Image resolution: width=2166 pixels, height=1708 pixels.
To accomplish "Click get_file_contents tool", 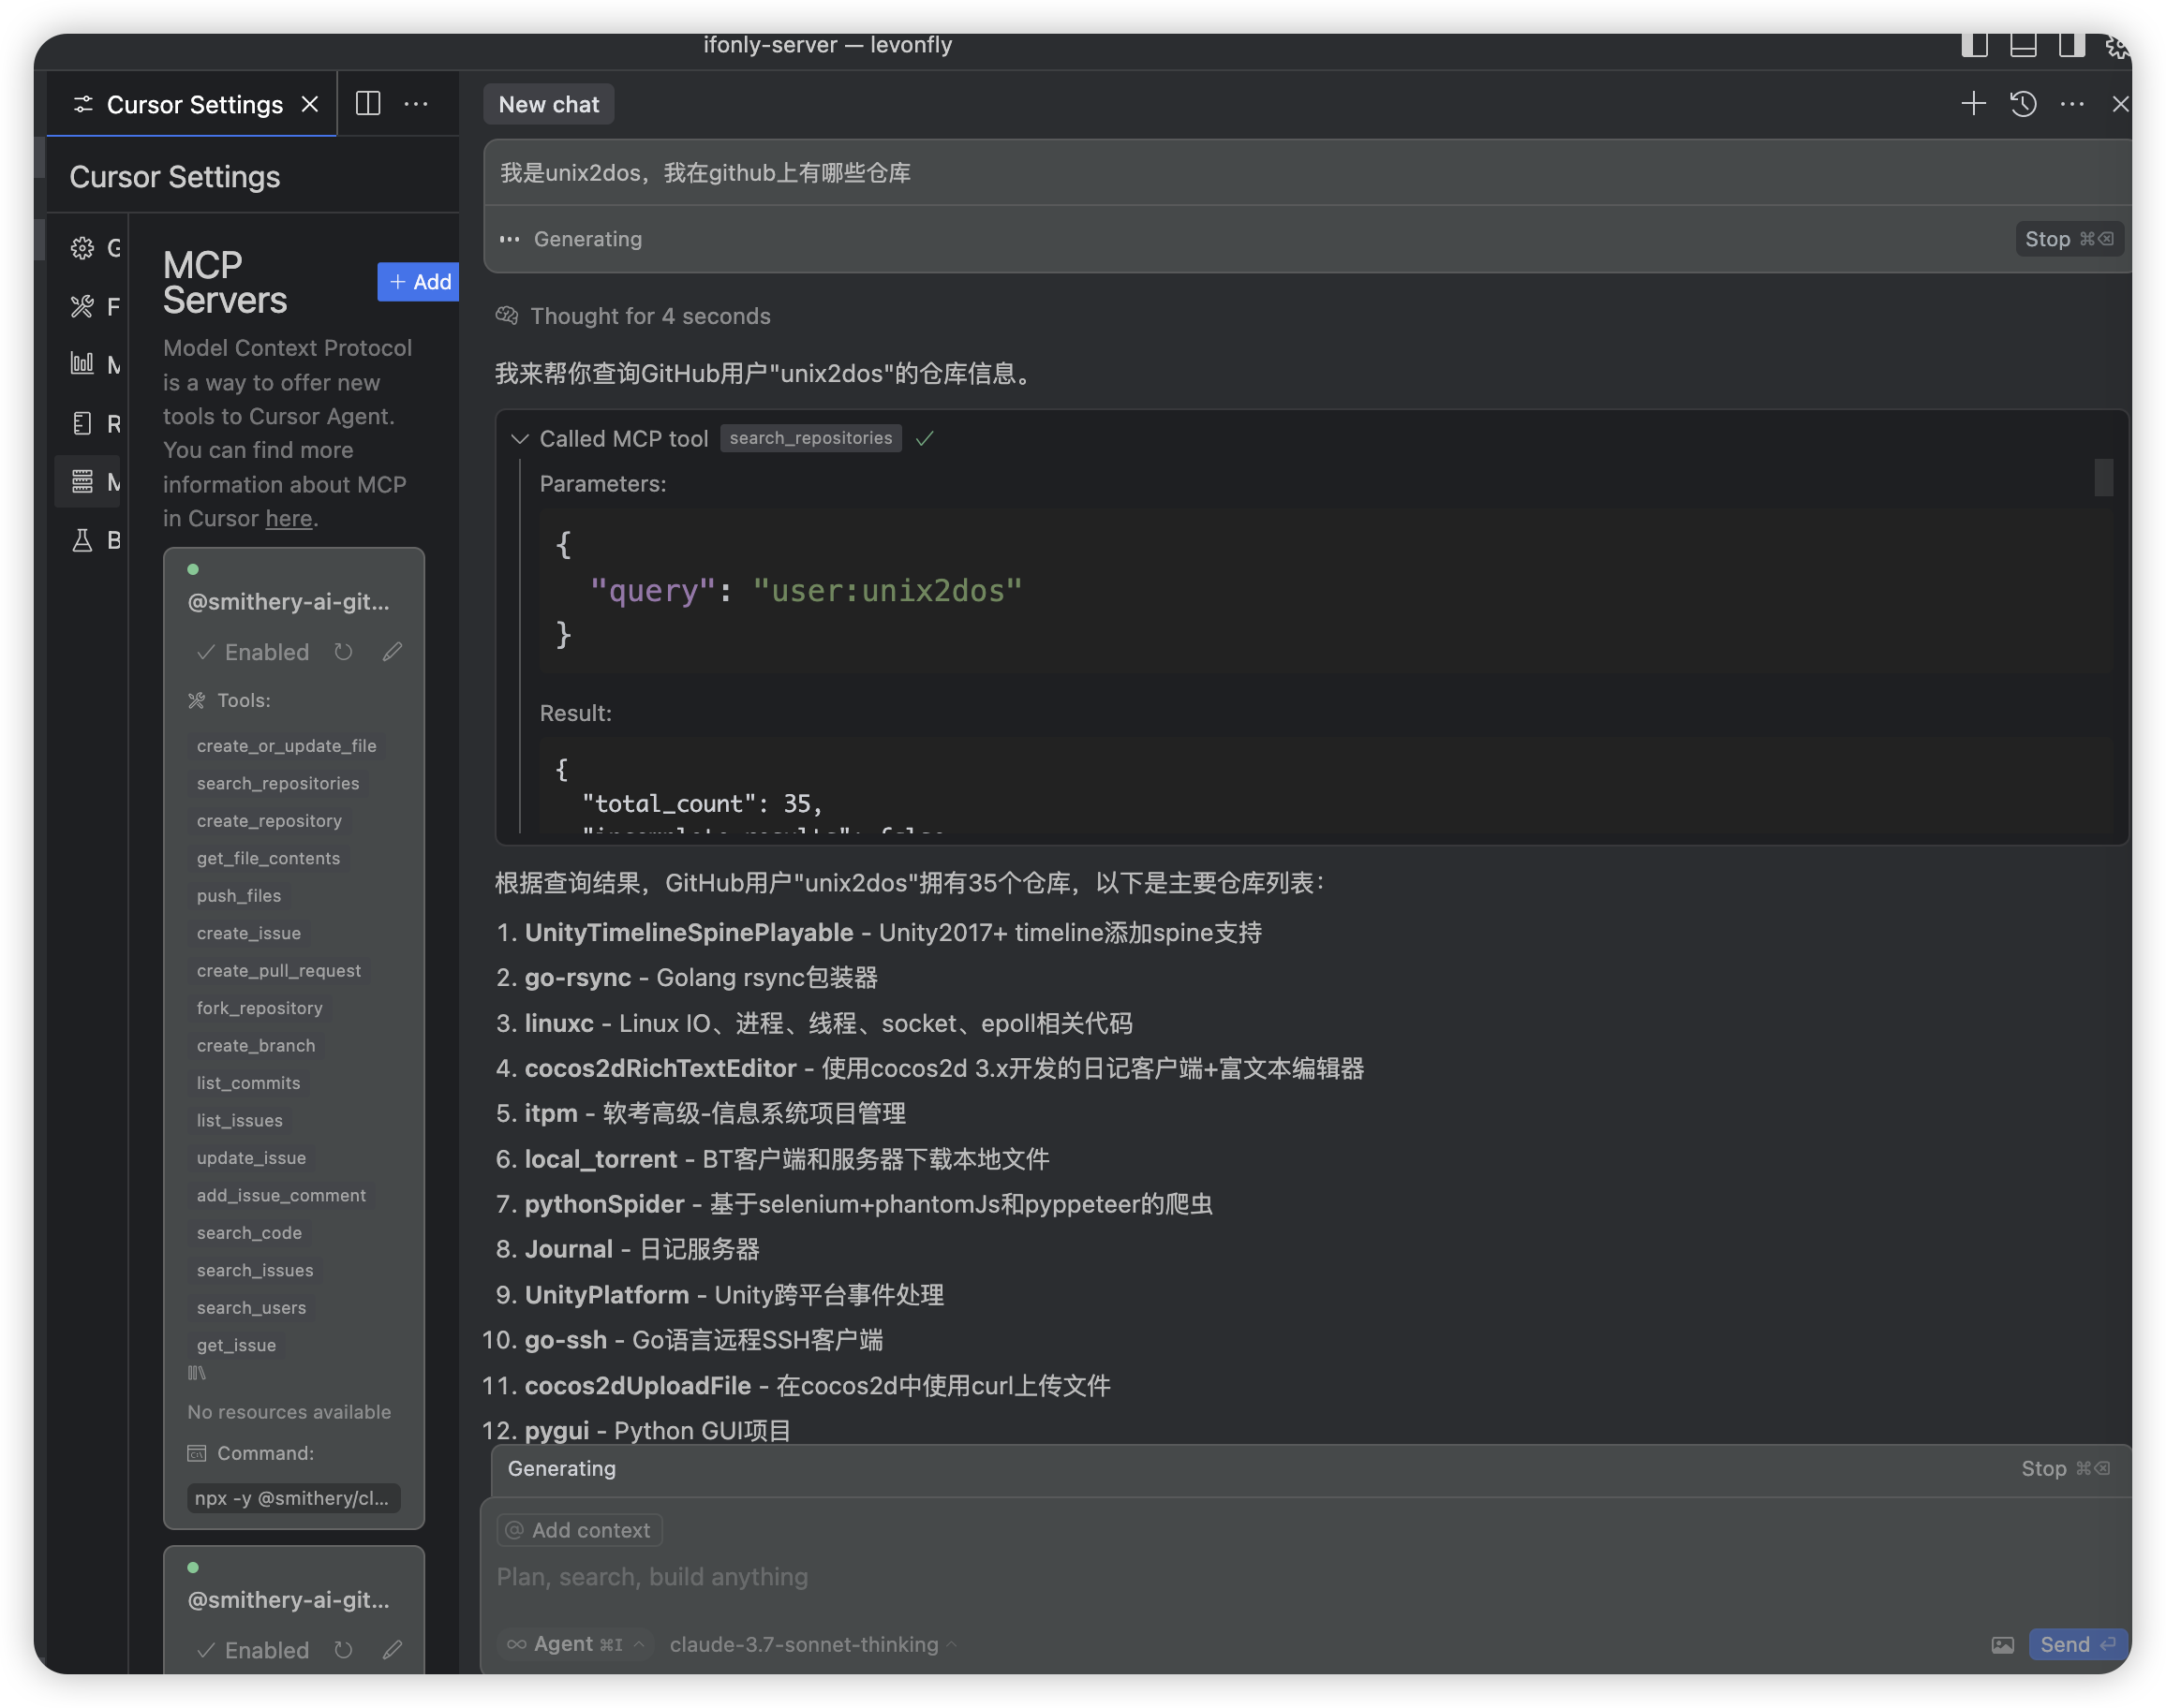I will (x=268, y=859).
